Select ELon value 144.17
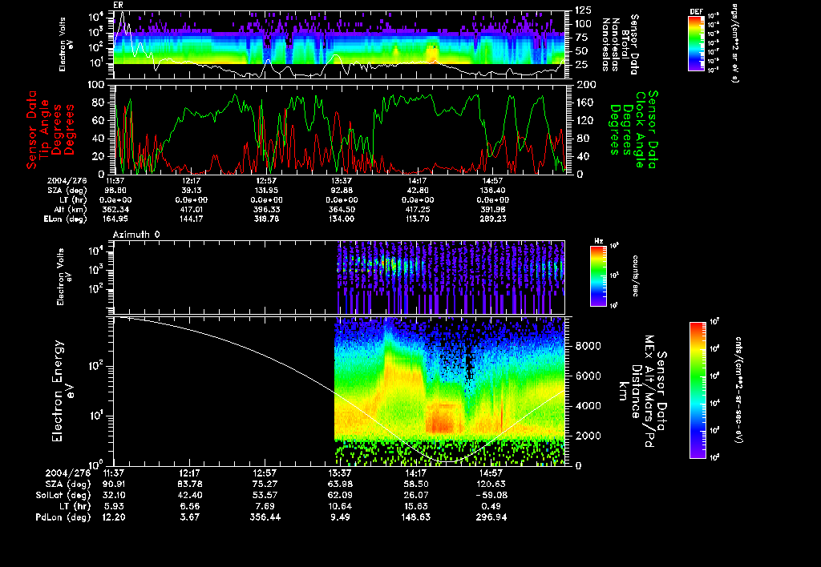Image resolution: width=821 pixels, height=567 pixels. tap(191, 219)
